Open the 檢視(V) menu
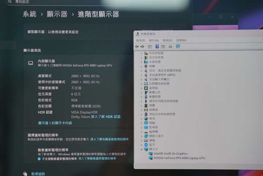Viewport: 263px width, 176px height. tap(167, 40)
